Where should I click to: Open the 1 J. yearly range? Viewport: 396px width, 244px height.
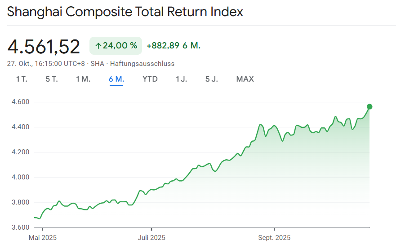coord(182,79)
